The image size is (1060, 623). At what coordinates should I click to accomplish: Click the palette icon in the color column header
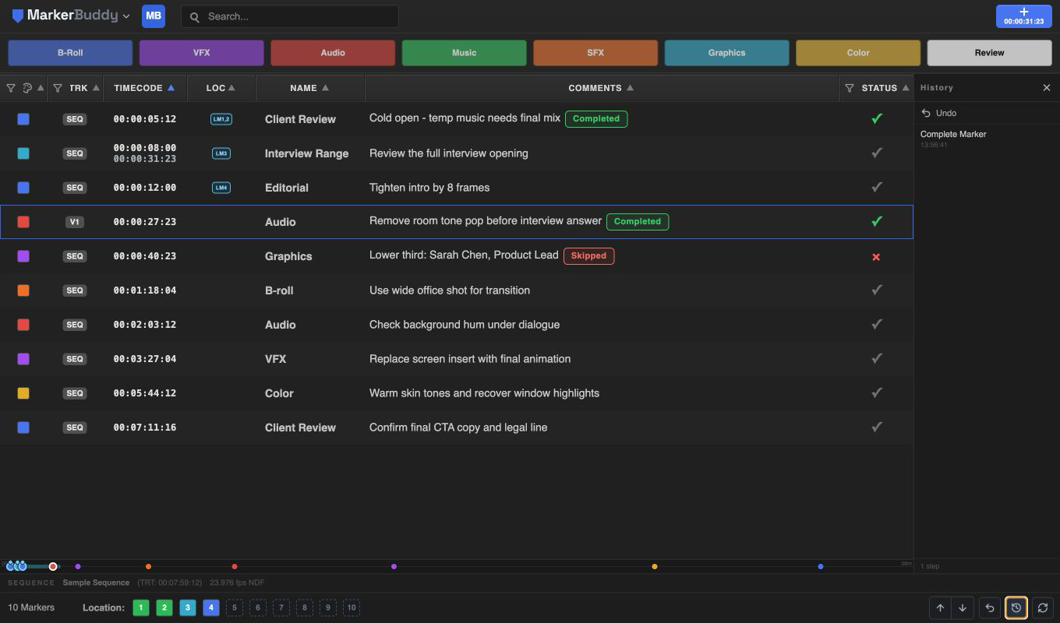(27, 88)
